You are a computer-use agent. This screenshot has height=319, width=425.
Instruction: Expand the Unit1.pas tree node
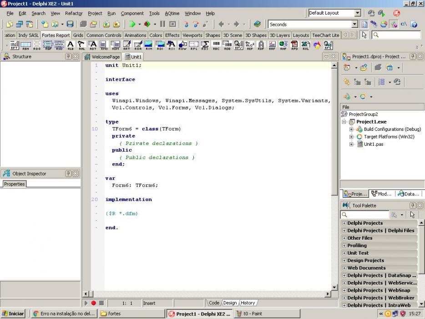351,144
